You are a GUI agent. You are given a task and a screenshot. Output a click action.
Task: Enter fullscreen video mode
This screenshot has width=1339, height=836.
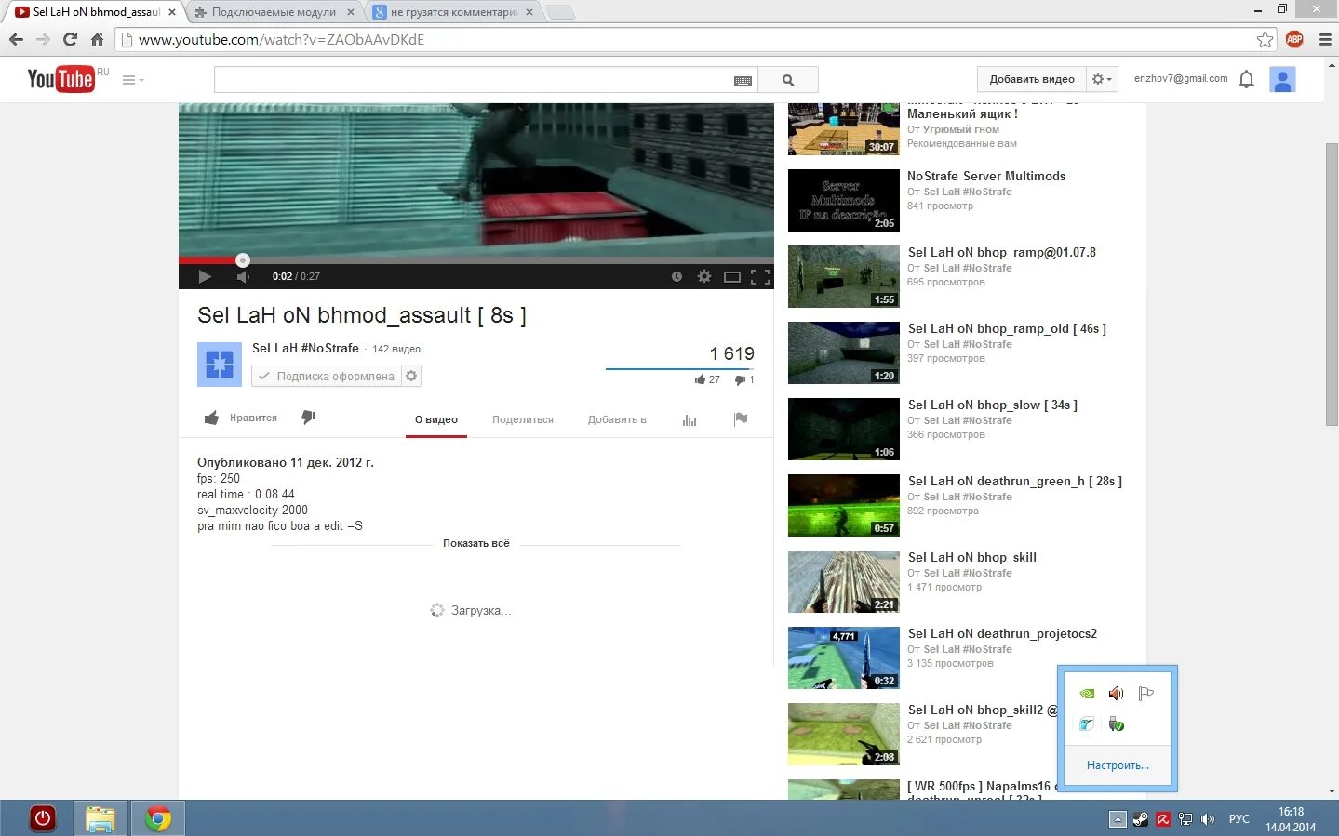[760, 276]
